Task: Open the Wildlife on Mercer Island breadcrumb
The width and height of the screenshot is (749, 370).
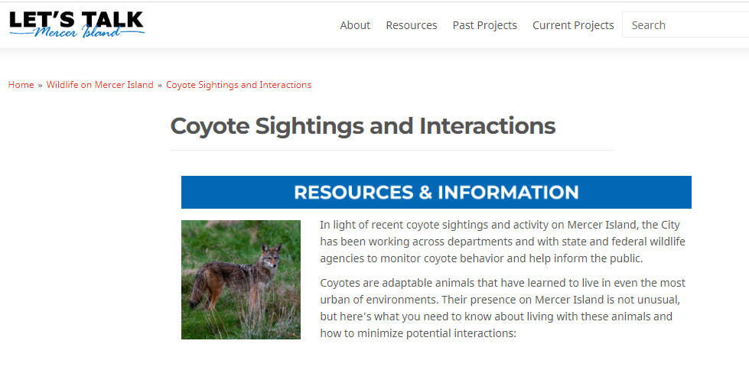Action: pos(99,85)
